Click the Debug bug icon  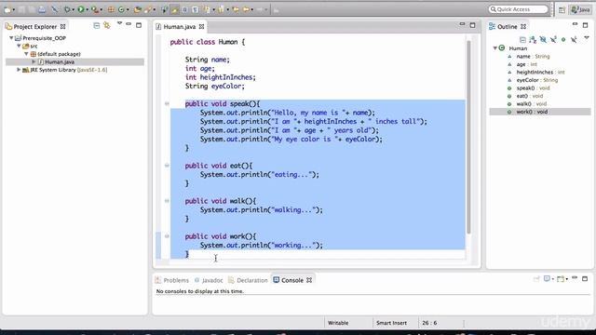[x=67, y=9]
